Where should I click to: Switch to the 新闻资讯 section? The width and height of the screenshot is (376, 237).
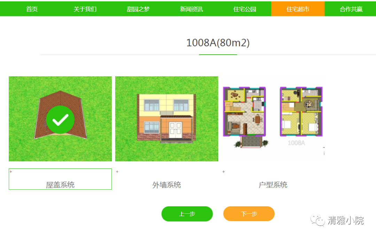pyautogui.click(x=191, y=9)
